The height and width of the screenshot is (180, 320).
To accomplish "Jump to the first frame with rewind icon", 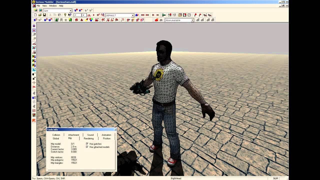I will click(x=143, y=15).
